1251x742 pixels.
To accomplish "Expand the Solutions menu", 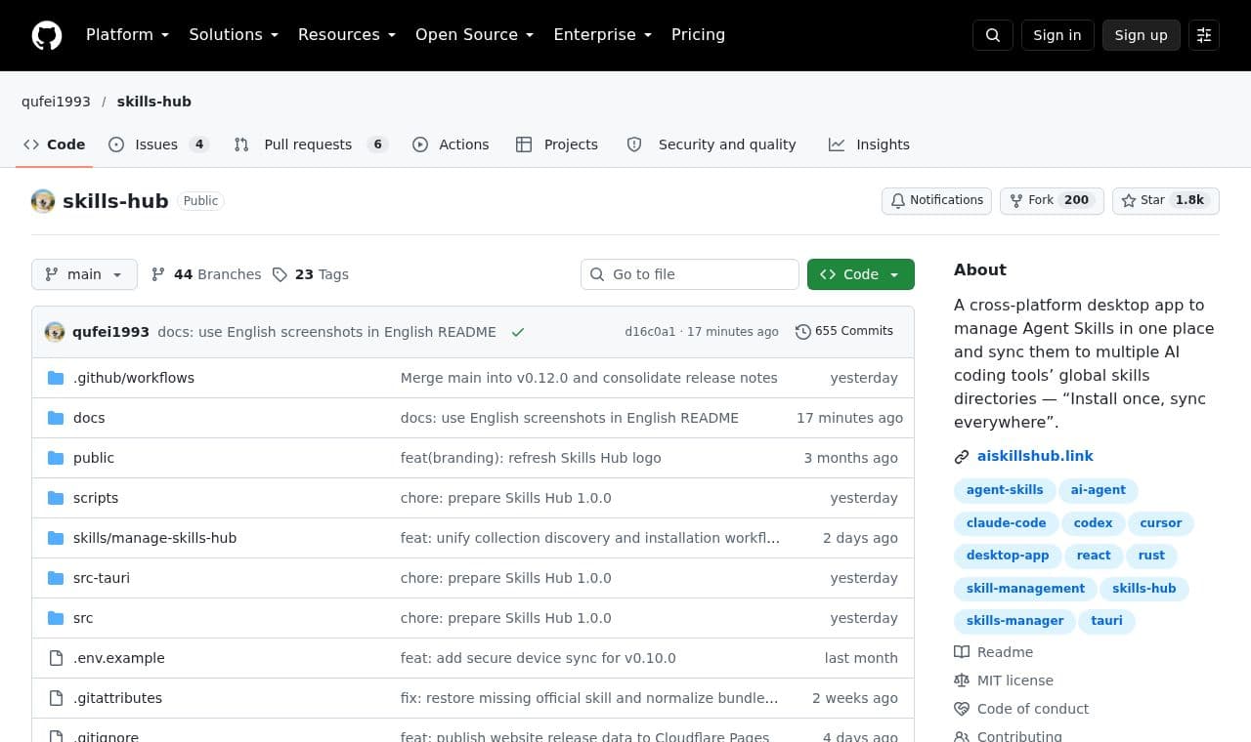I will [x=234, y=35].
